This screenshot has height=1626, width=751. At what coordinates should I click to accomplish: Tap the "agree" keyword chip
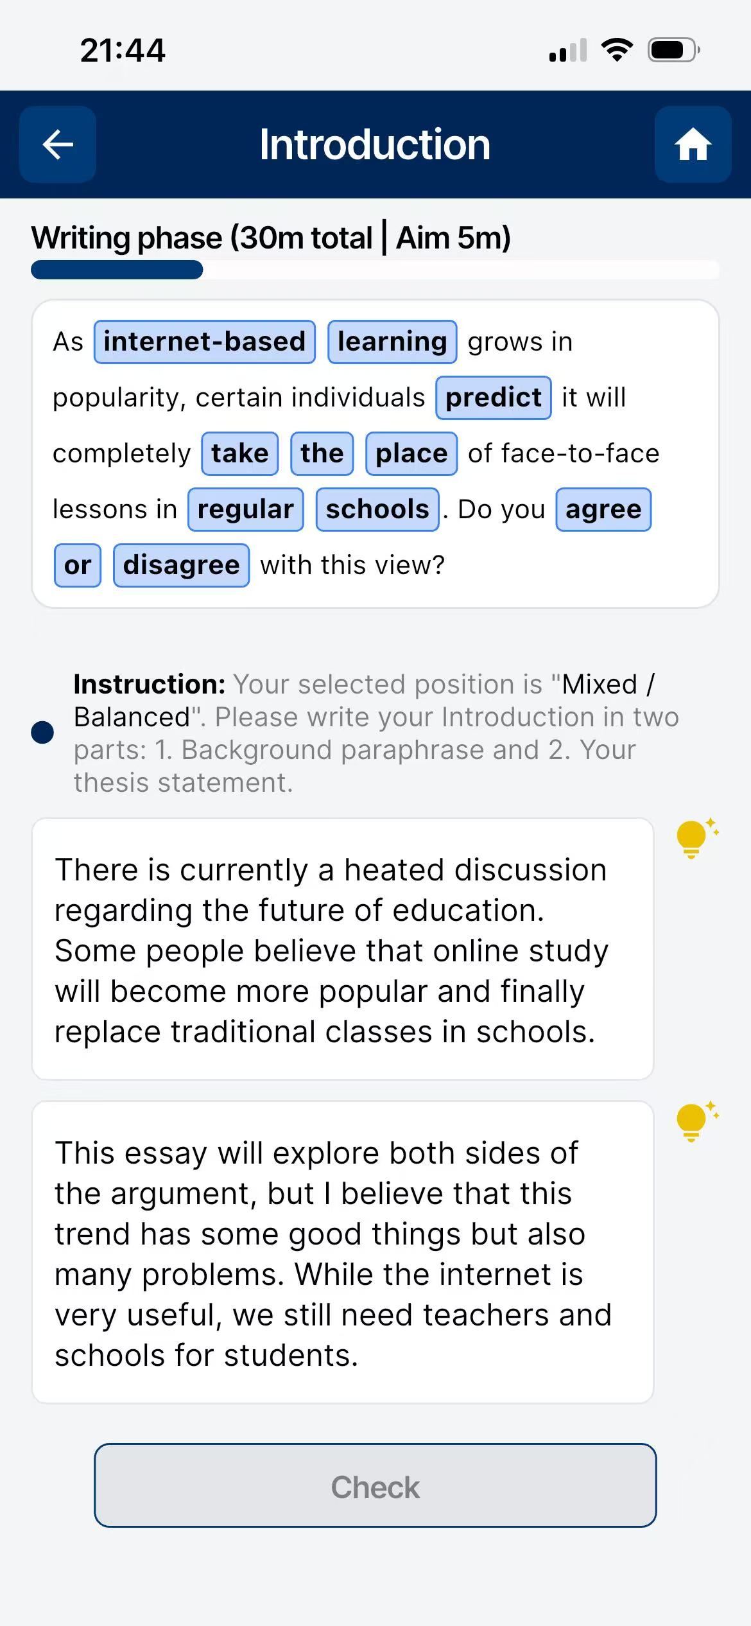tap(603, 509)
